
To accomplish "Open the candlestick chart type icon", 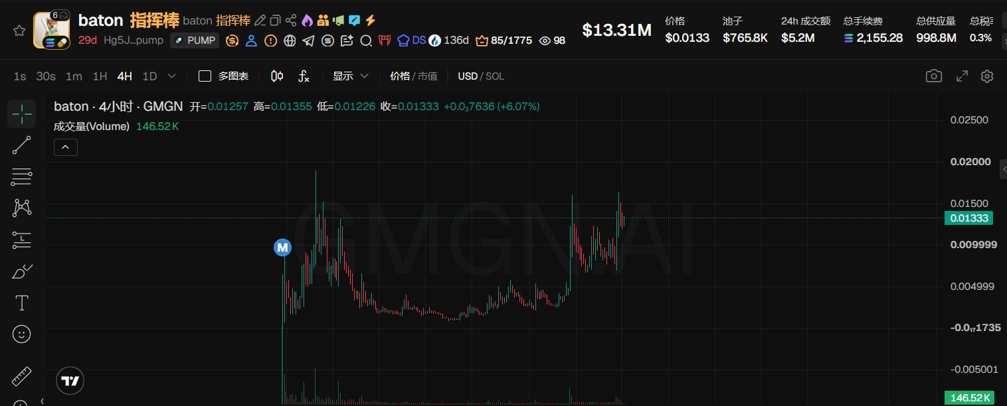I will [x=278, y=76].
